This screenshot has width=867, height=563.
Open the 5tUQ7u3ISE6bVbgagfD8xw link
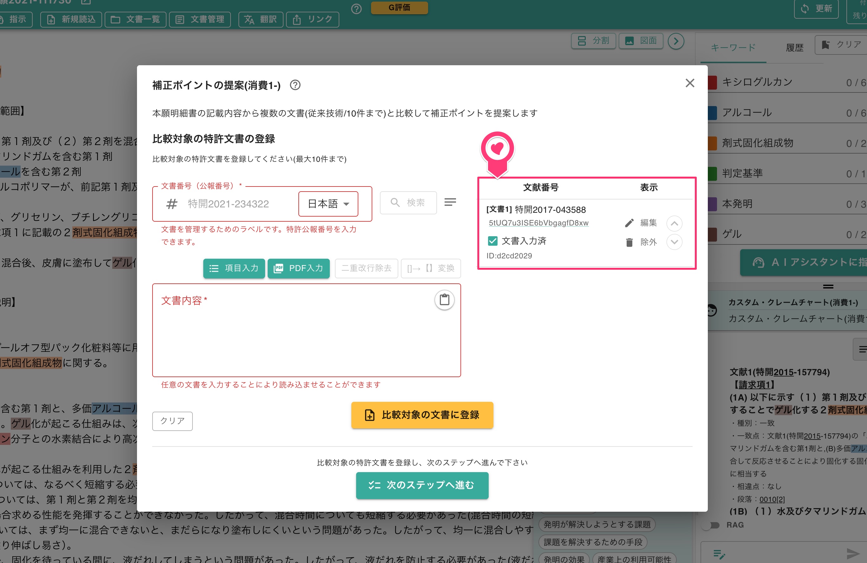(x=538, y=223)
